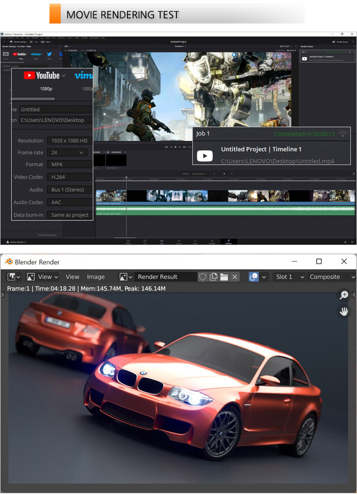Screen dimensions: 357x495
Task: Click the Resolution 1920 x 1080 HD field
Action: click(x=70, y=140)
